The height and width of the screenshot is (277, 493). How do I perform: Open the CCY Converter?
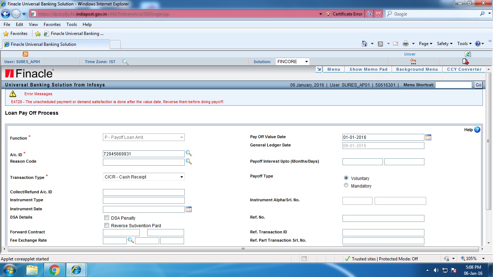pos(464,69)
